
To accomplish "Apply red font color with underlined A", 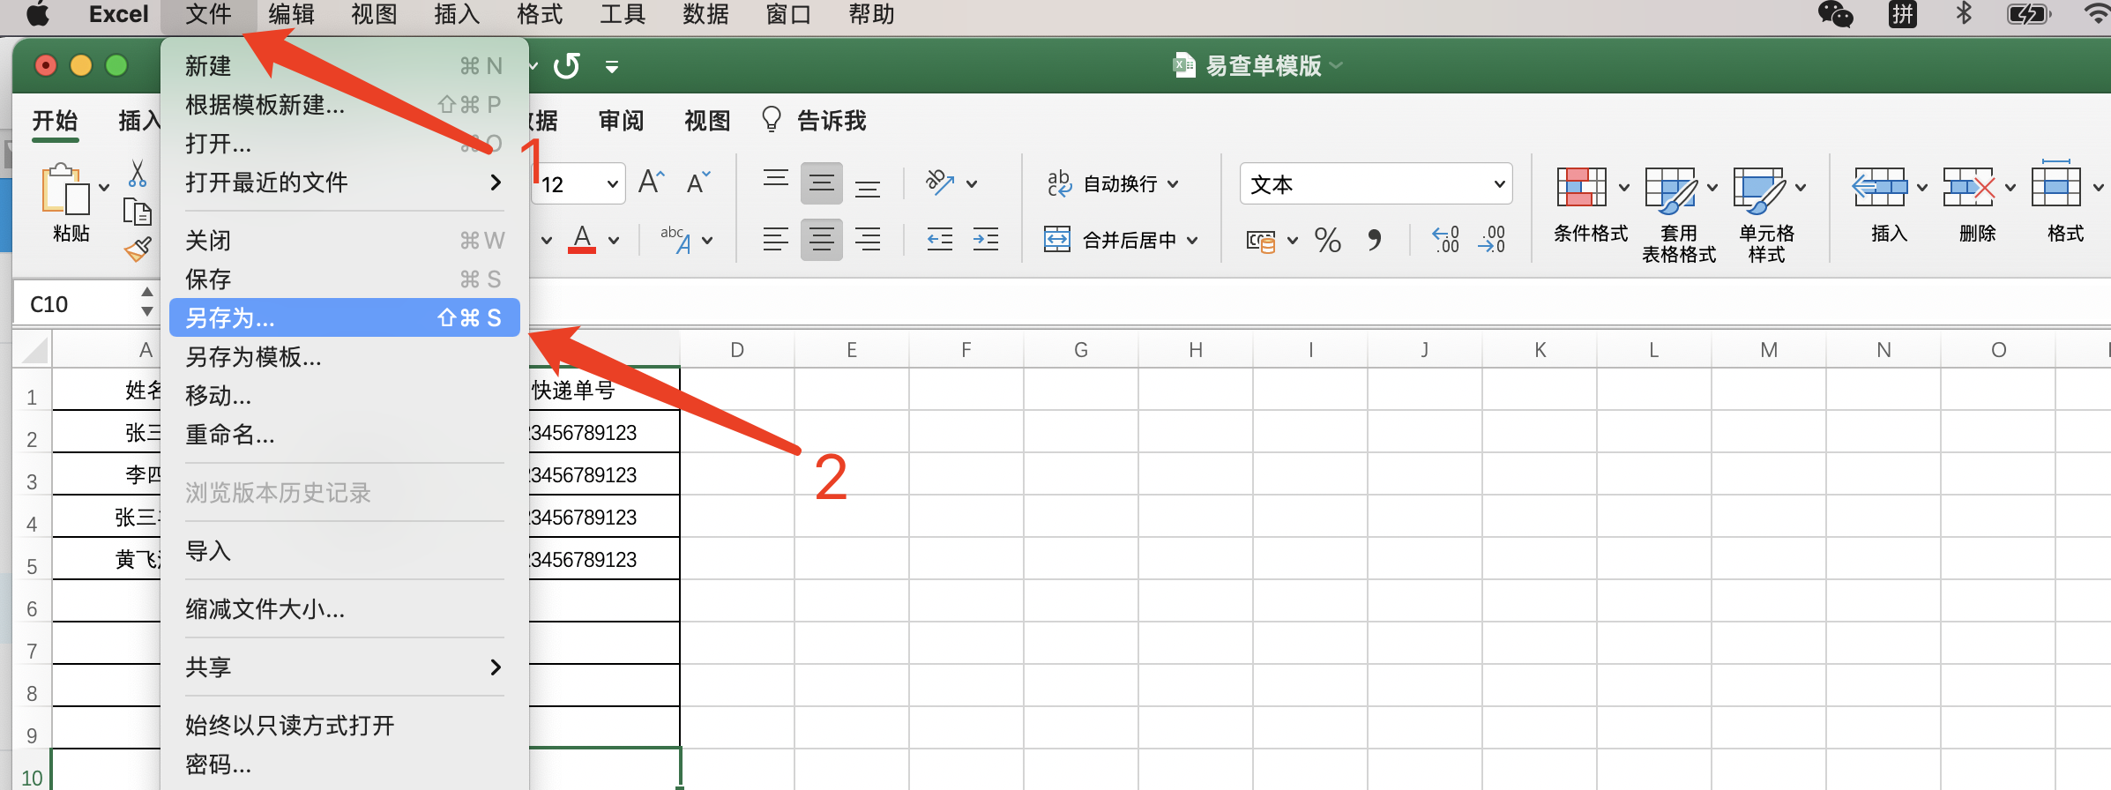I will click(x=582, y=239).
